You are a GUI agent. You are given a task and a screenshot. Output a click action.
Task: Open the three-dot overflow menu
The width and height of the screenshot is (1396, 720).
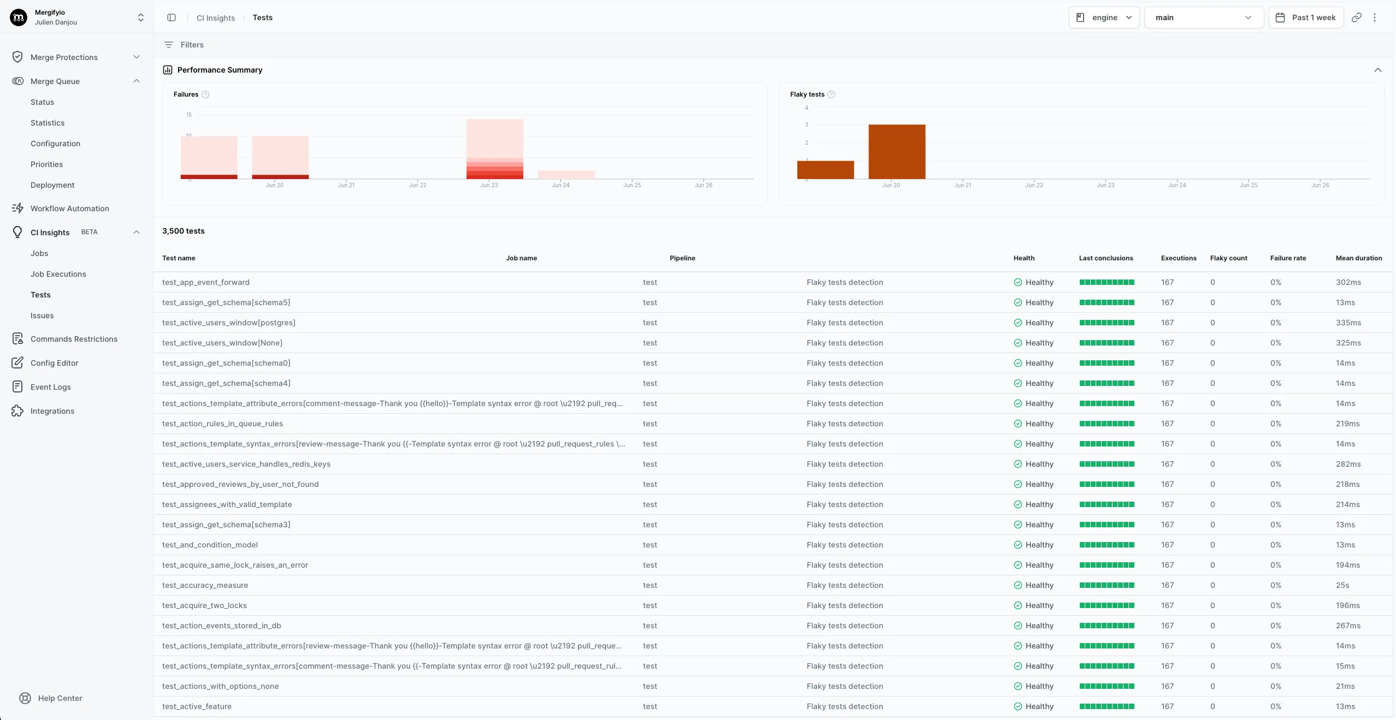1375,17
